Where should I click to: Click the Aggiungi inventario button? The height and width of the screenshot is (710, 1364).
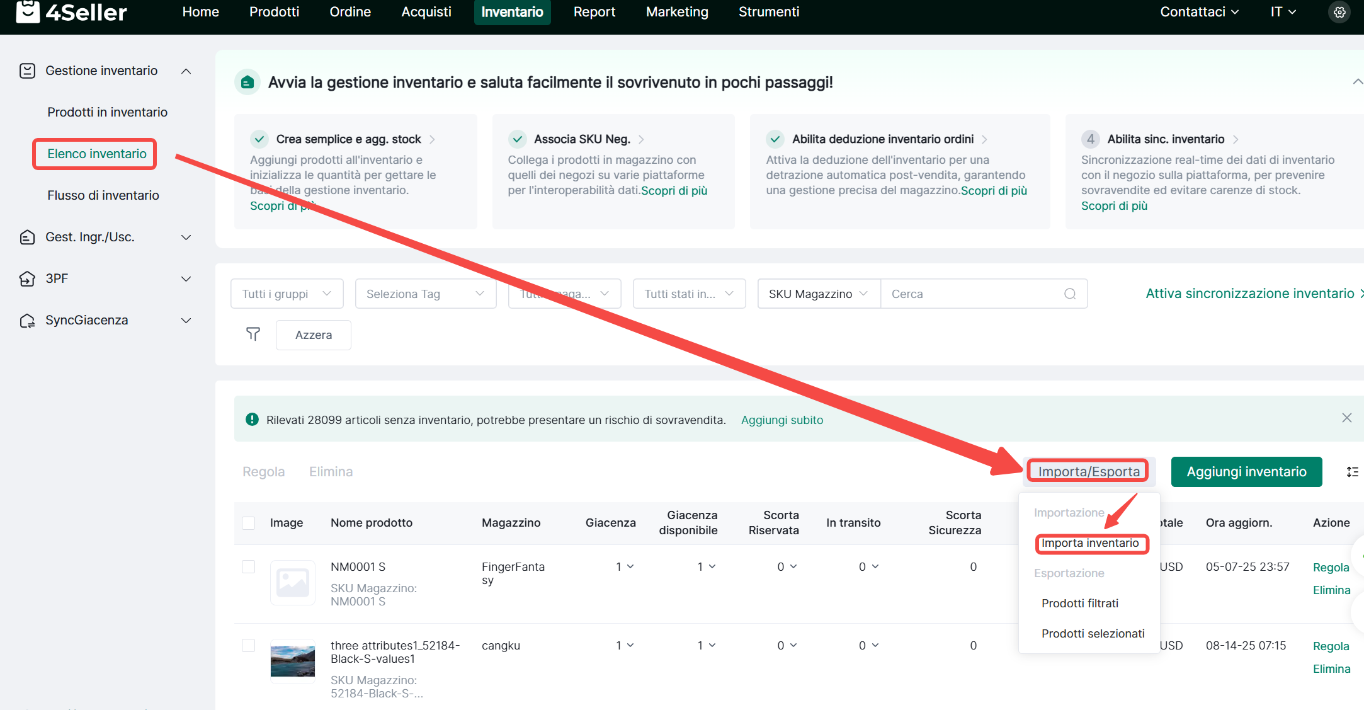pyautogui.click(x=1246, y=472)
